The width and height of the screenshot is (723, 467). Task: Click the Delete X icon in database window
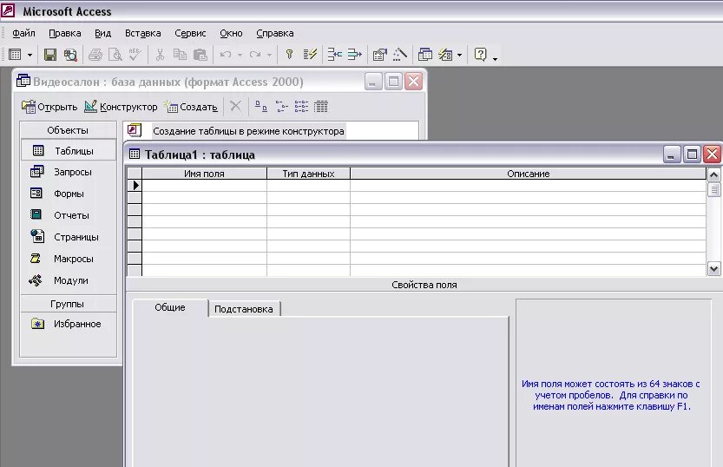click(235, 107)
